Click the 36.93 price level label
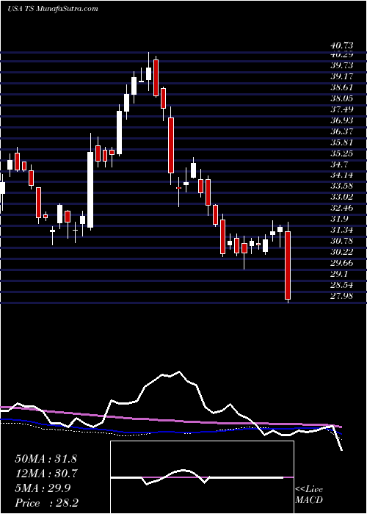This screenshot has width=367, height=514. click(x=341, y=120)
